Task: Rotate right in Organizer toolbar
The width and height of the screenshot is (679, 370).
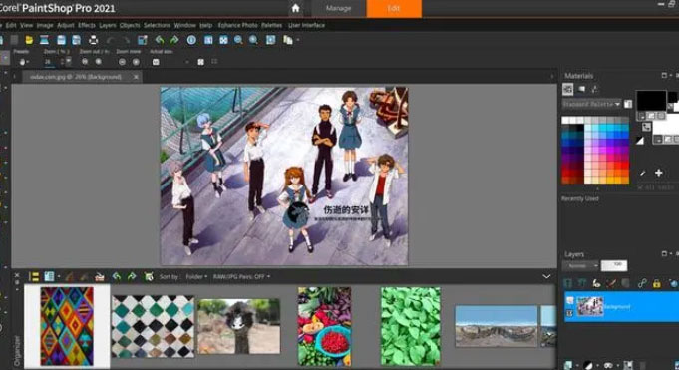Action: point(132,276)
